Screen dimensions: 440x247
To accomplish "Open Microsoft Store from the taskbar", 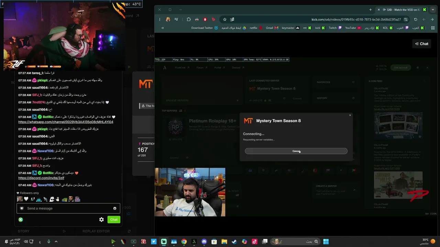I will pyautogui.click(x=214, y=242).
